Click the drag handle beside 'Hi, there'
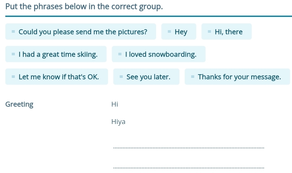The image size is (292, 173). [209, 32]
